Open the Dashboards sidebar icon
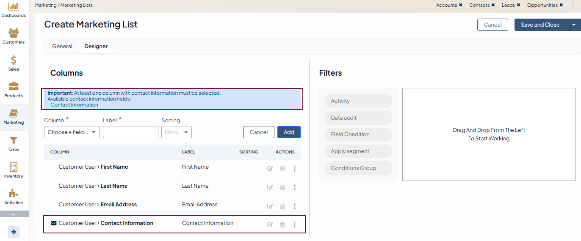The height and width of the screenshot is (241, 581). pyautogui.click(x=14, y=7)
